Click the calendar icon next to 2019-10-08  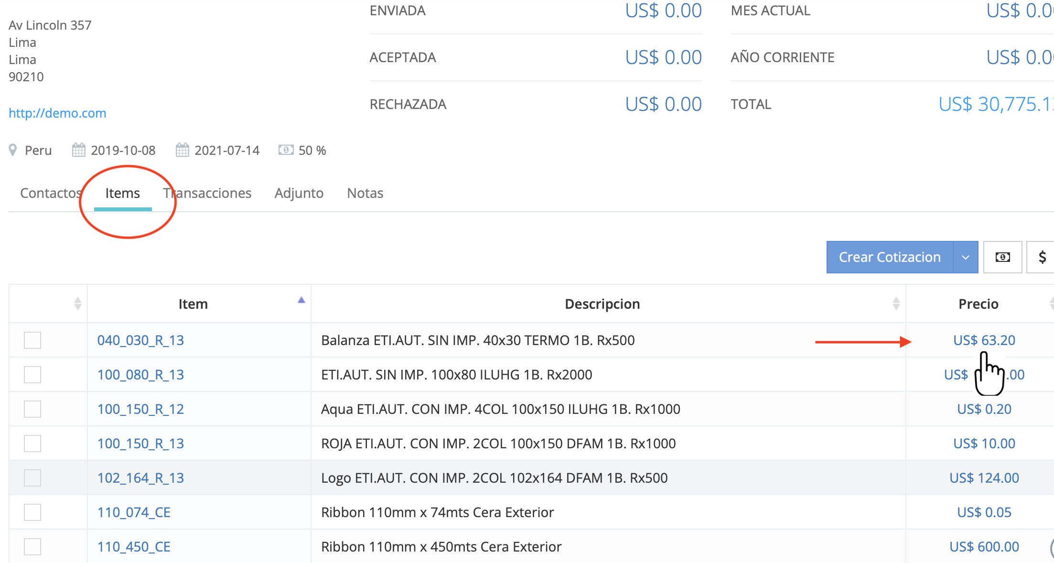coord(78,150)
